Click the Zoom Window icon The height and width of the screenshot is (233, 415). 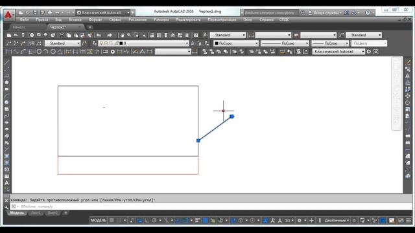pos(136,35)
